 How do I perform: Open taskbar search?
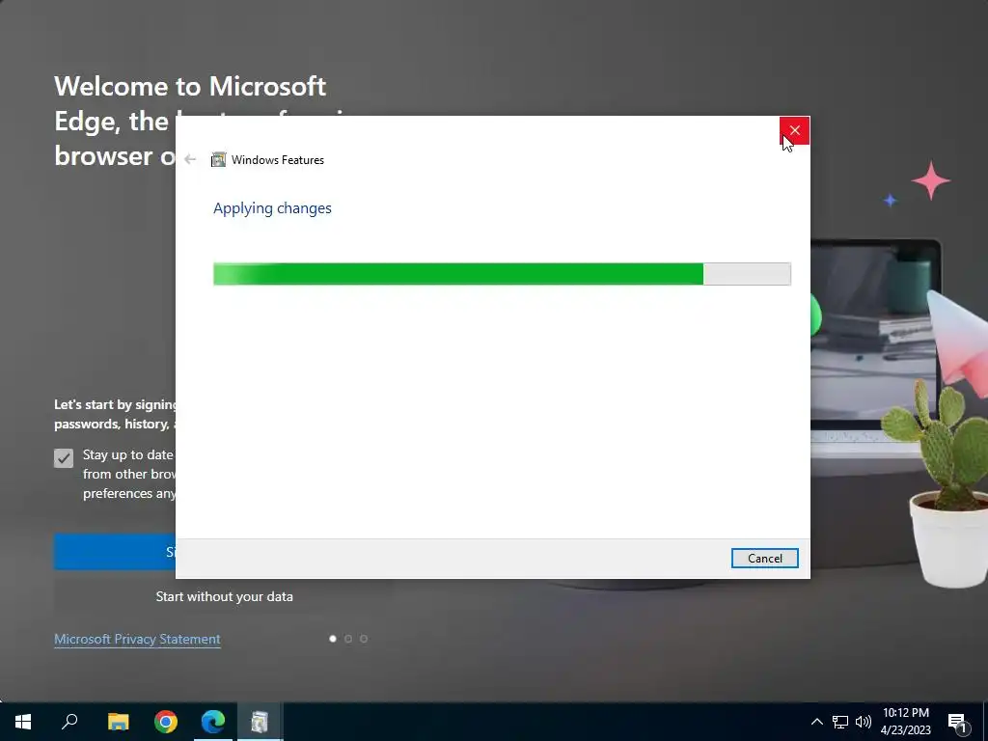(x=69, y=722)
